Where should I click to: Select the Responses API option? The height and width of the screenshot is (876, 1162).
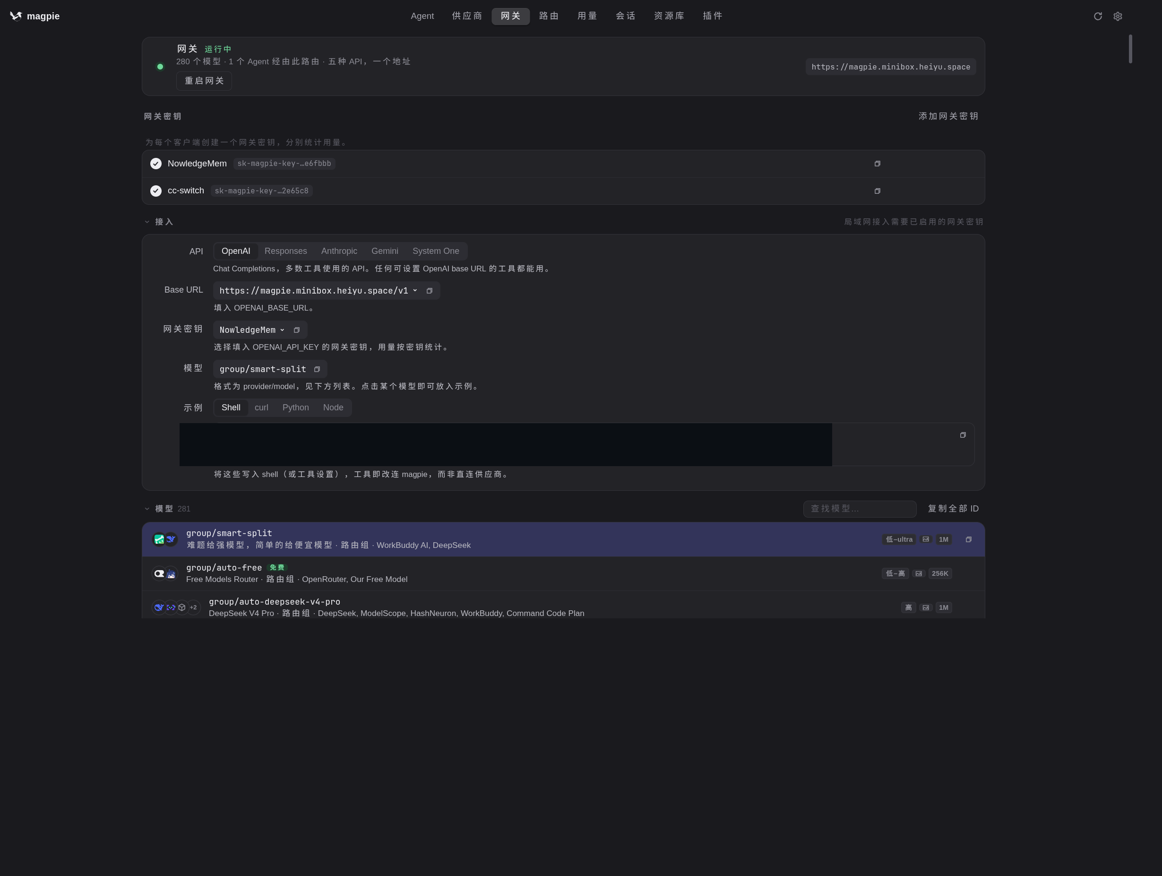[286, 251]
